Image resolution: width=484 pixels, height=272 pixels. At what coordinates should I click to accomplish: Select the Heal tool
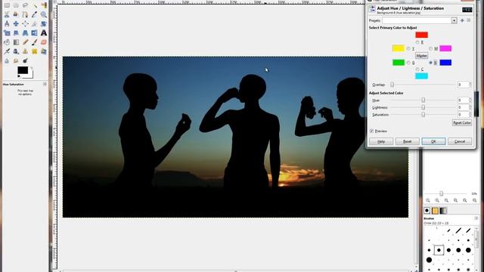click(x=35, y=51)
